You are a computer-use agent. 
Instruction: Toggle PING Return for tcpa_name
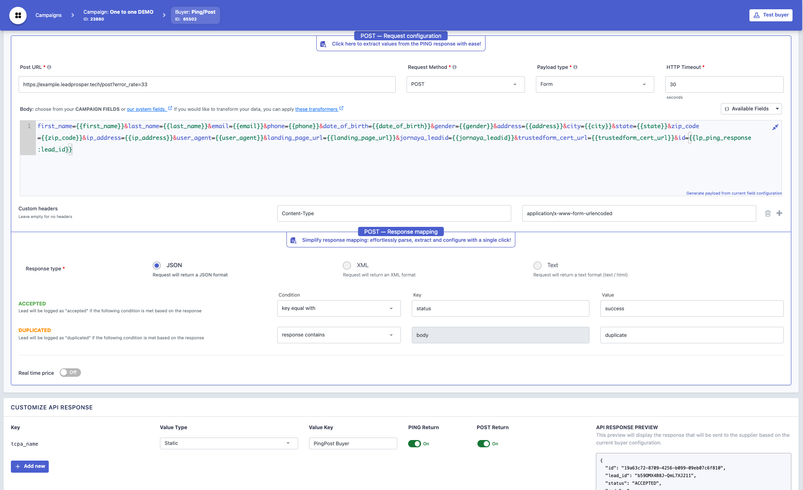point(415,444)
